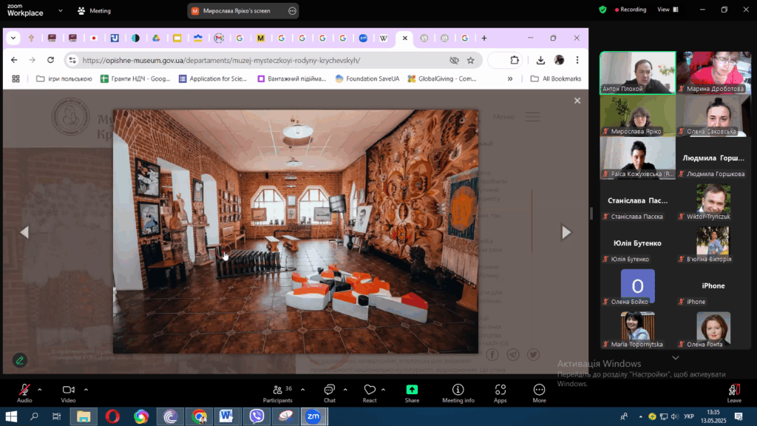Viewport: 757px width, 426px height.
Task: Open the Participants panel
Action: [277, 392]
